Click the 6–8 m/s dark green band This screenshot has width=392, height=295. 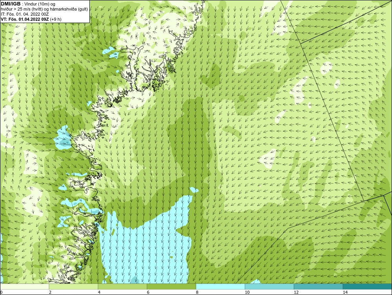click(x=172, y=286)
